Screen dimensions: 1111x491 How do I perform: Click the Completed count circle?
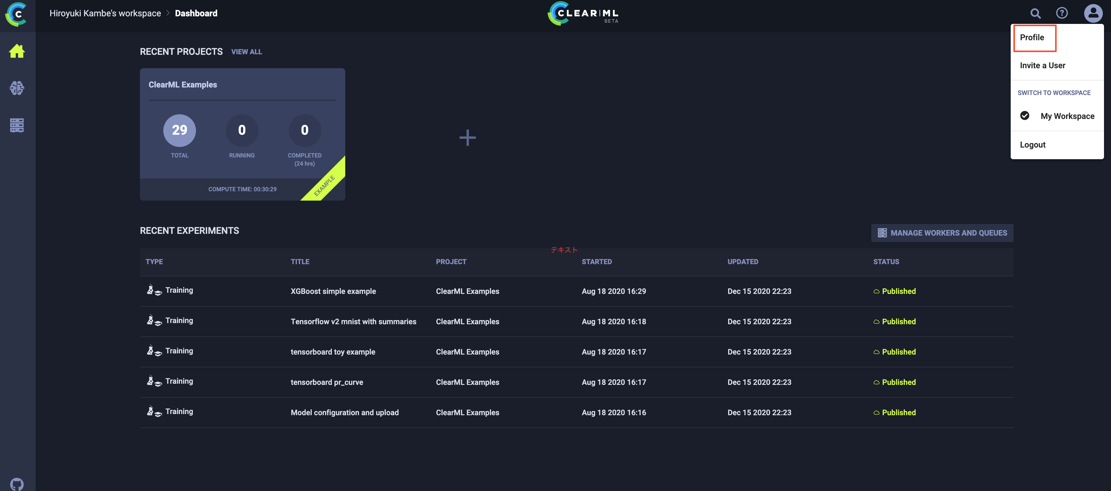304,130
